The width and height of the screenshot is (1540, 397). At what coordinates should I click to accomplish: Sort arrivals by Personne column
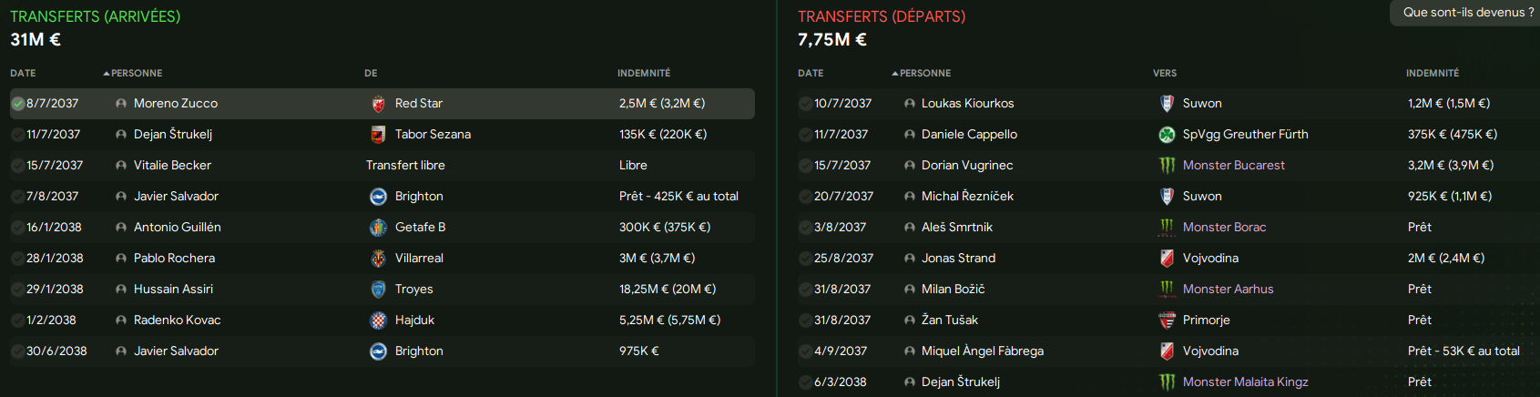pyautogui.click(x=133, y=73)
